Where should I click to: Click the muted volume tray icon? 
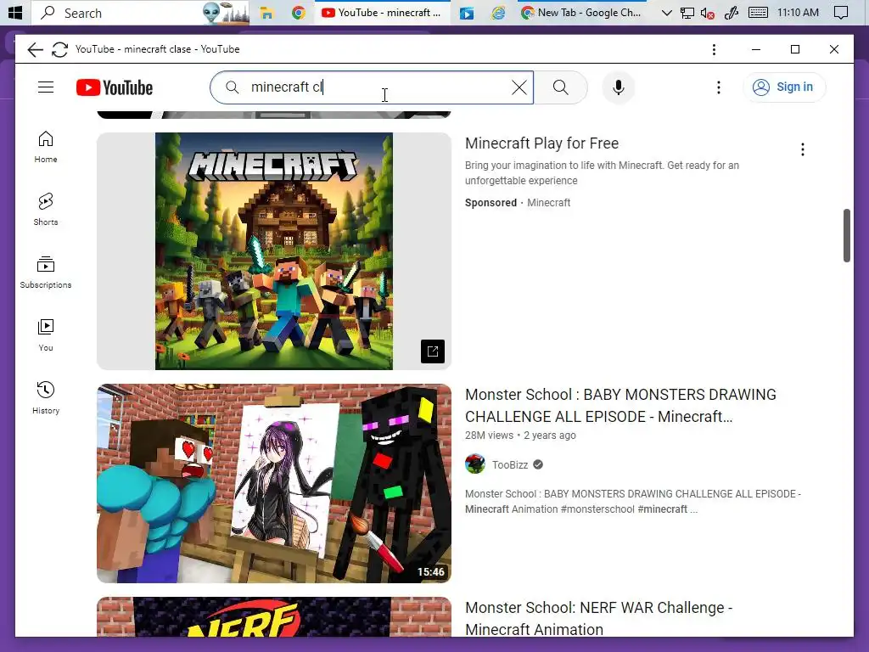click(x=708, y=13)
